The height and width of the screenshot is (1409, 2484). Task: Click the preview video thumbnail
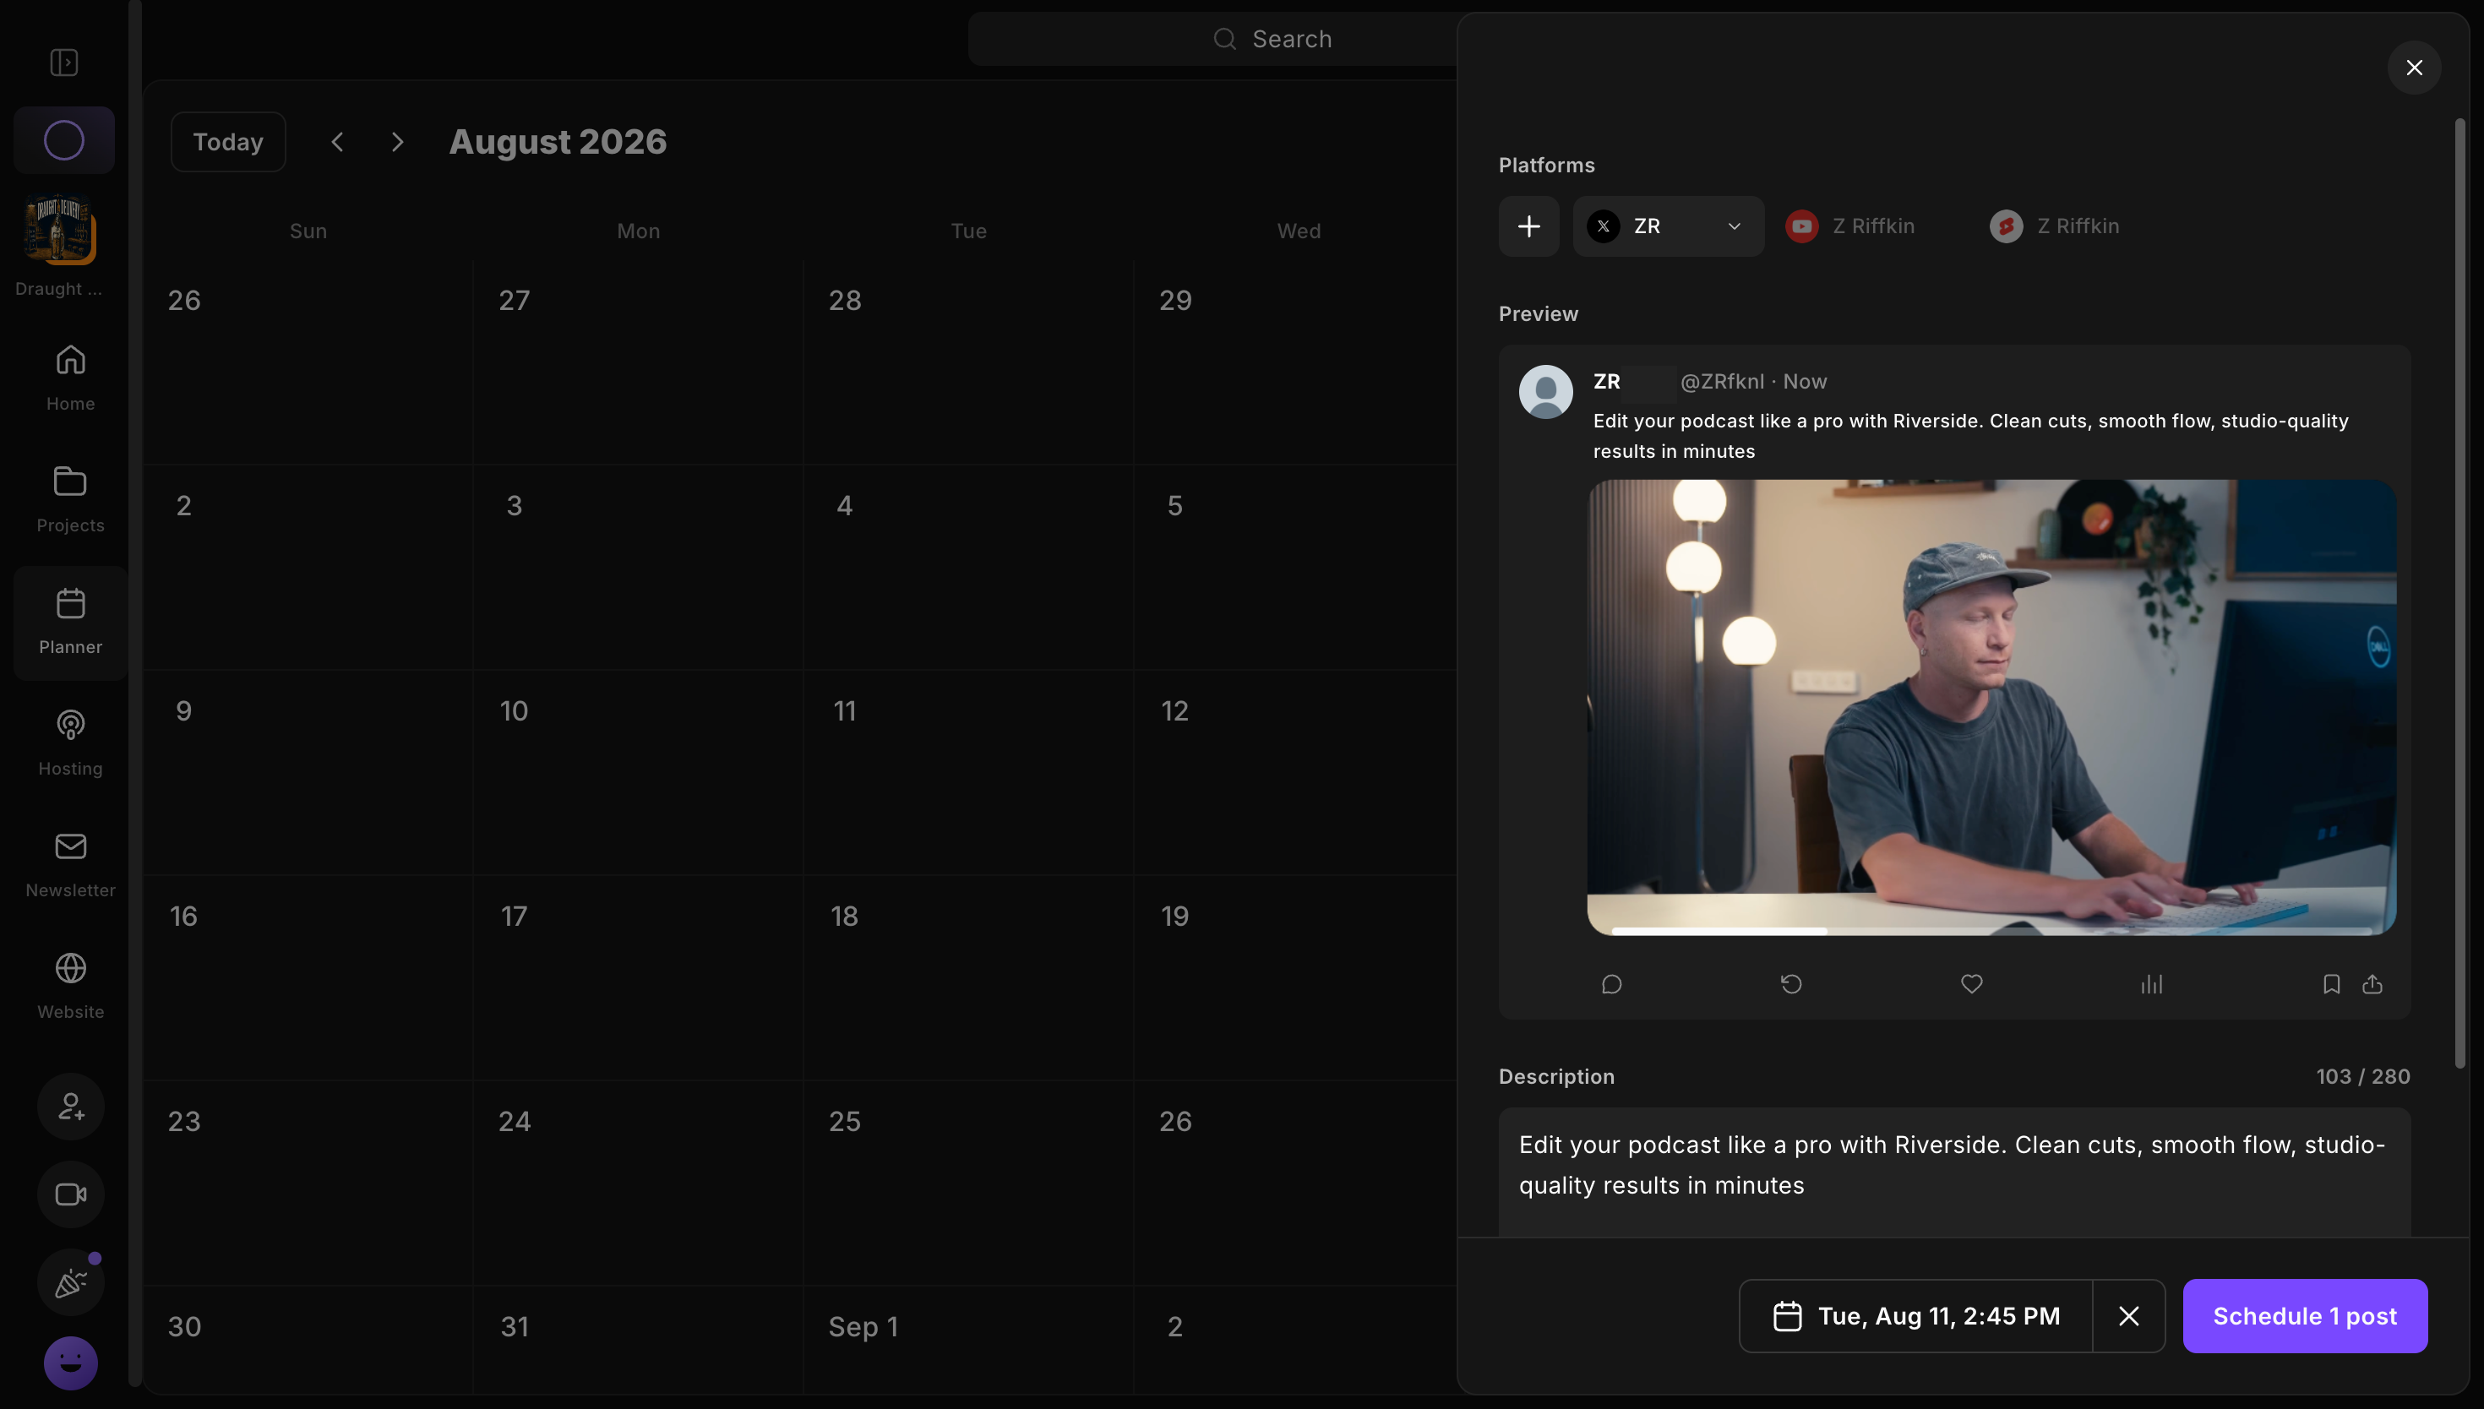[x=1991, y=706]
